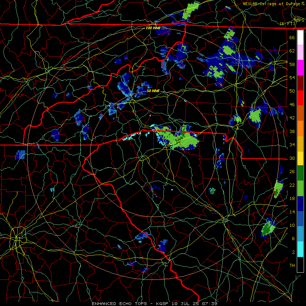The image size is (306, 306).
Task: Click the legend value 66
Action: coord(292,37)
